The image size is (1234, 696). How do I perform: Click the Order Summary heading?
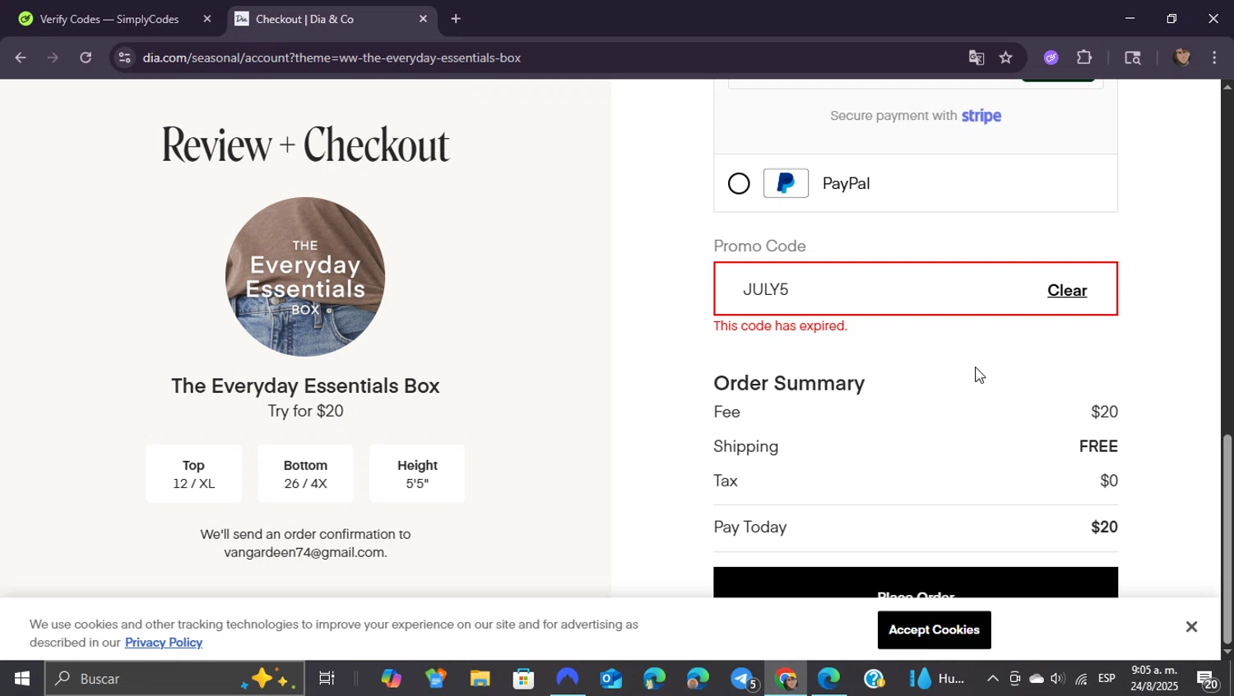click(x=789, y=383)
